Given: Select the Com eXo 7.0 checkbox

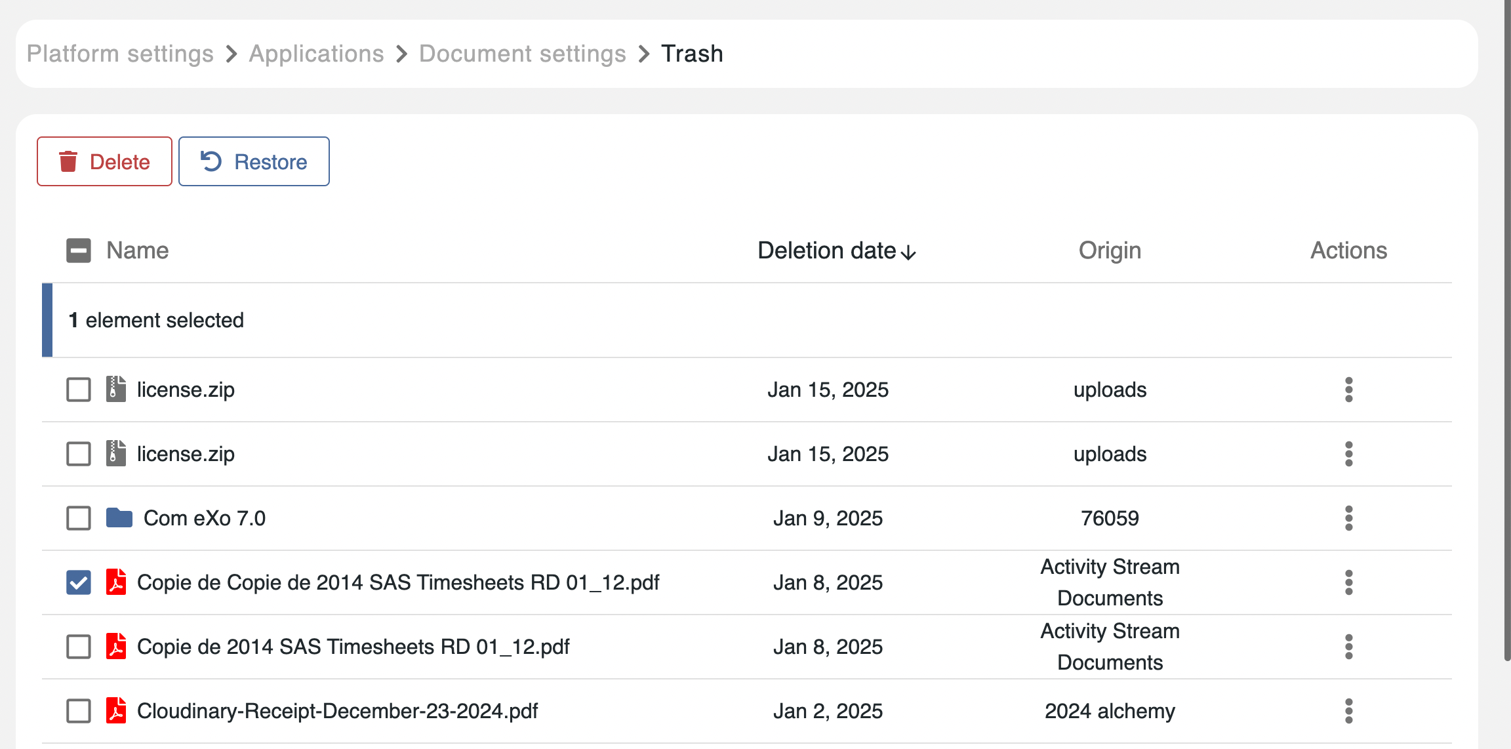Looking at the screenshot, I should coord(79,518).
